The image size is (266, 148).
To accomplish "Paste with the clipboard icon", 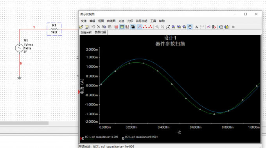I will [110, 27].
